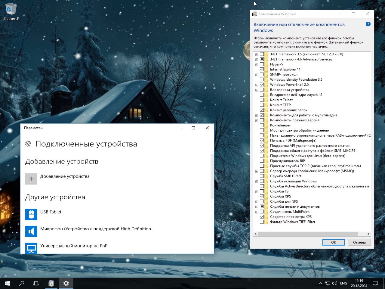The image size is (385, 289).
Task: Click the plus icon for adding device
Action: coord(31,179)
